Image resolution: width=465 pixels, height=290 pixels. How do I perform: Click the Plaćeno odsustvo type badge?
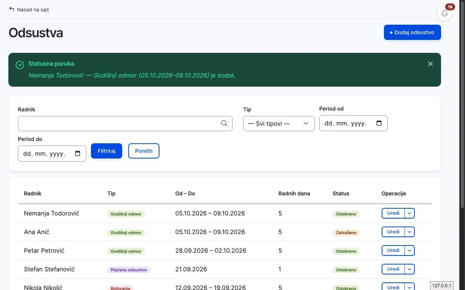pyautogui.click(x=129, y=270)
